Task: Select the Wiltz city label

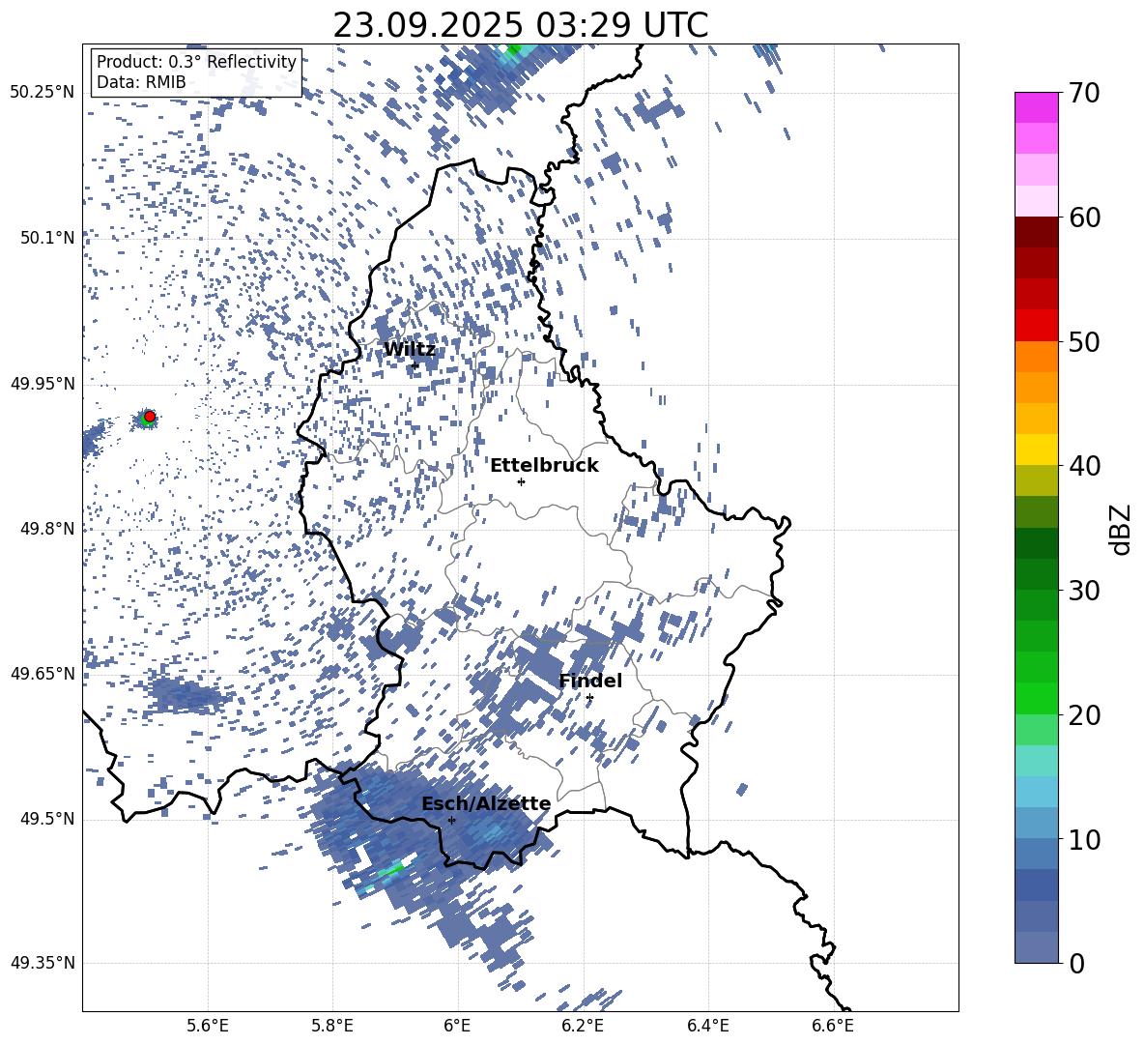Action: pyautogui.click(x=410, y=349)
